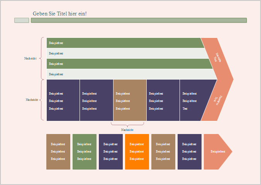Select the purple column just left of the brown column

tap(97, 100)
